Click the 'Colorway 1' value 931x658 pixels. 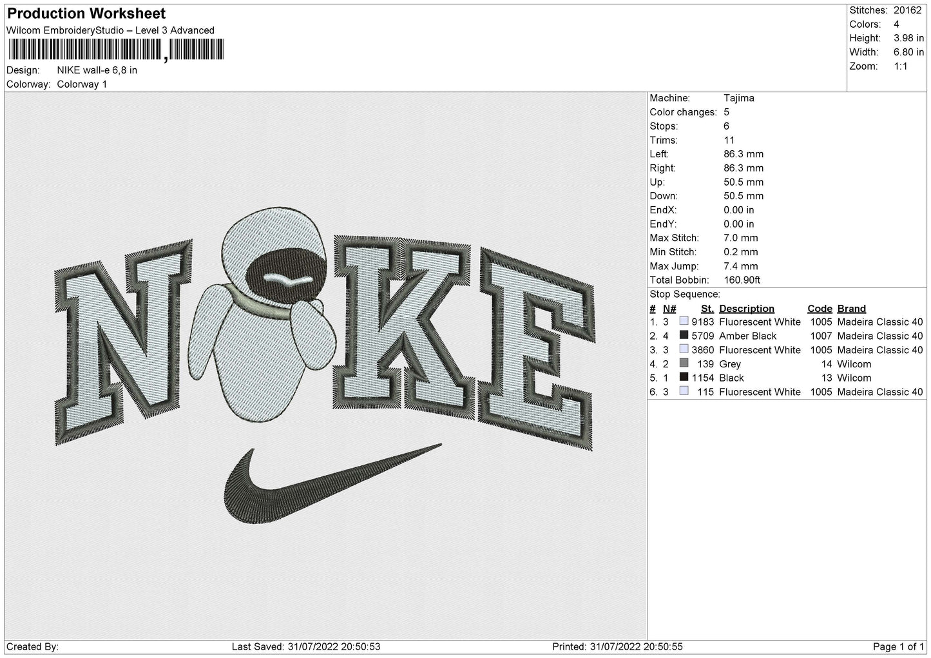point(82,84)
